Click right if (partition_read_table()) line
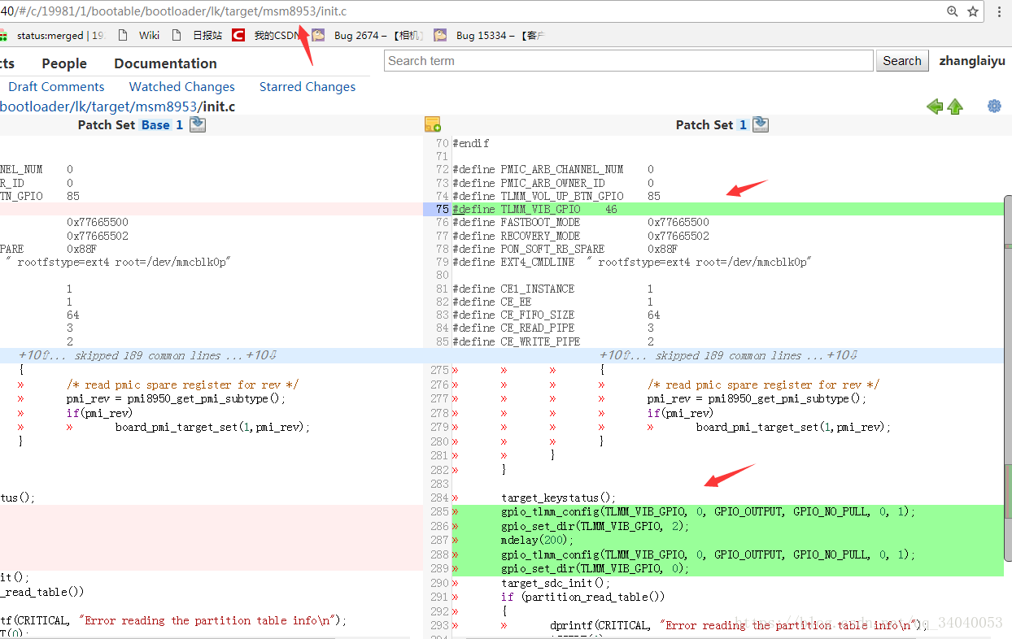This screenshot has height=639, width=1012. point(582,597)
